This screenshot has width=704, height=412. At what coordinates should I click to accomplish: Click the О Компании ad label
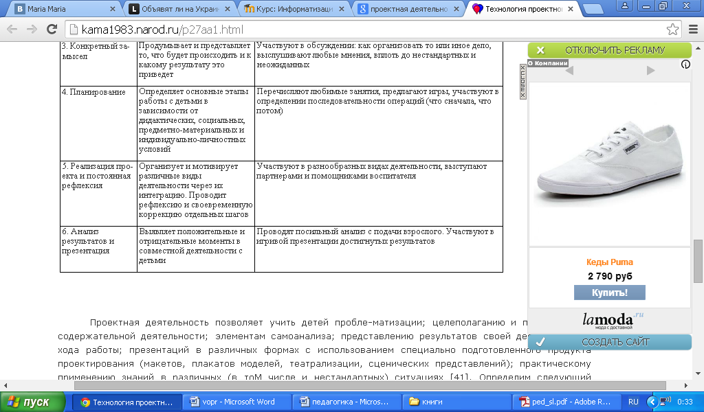[548, 63]
